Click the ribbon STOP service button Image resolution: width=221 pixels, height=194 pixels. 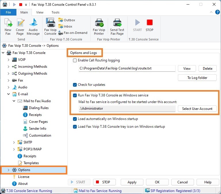tap(149, 25)
